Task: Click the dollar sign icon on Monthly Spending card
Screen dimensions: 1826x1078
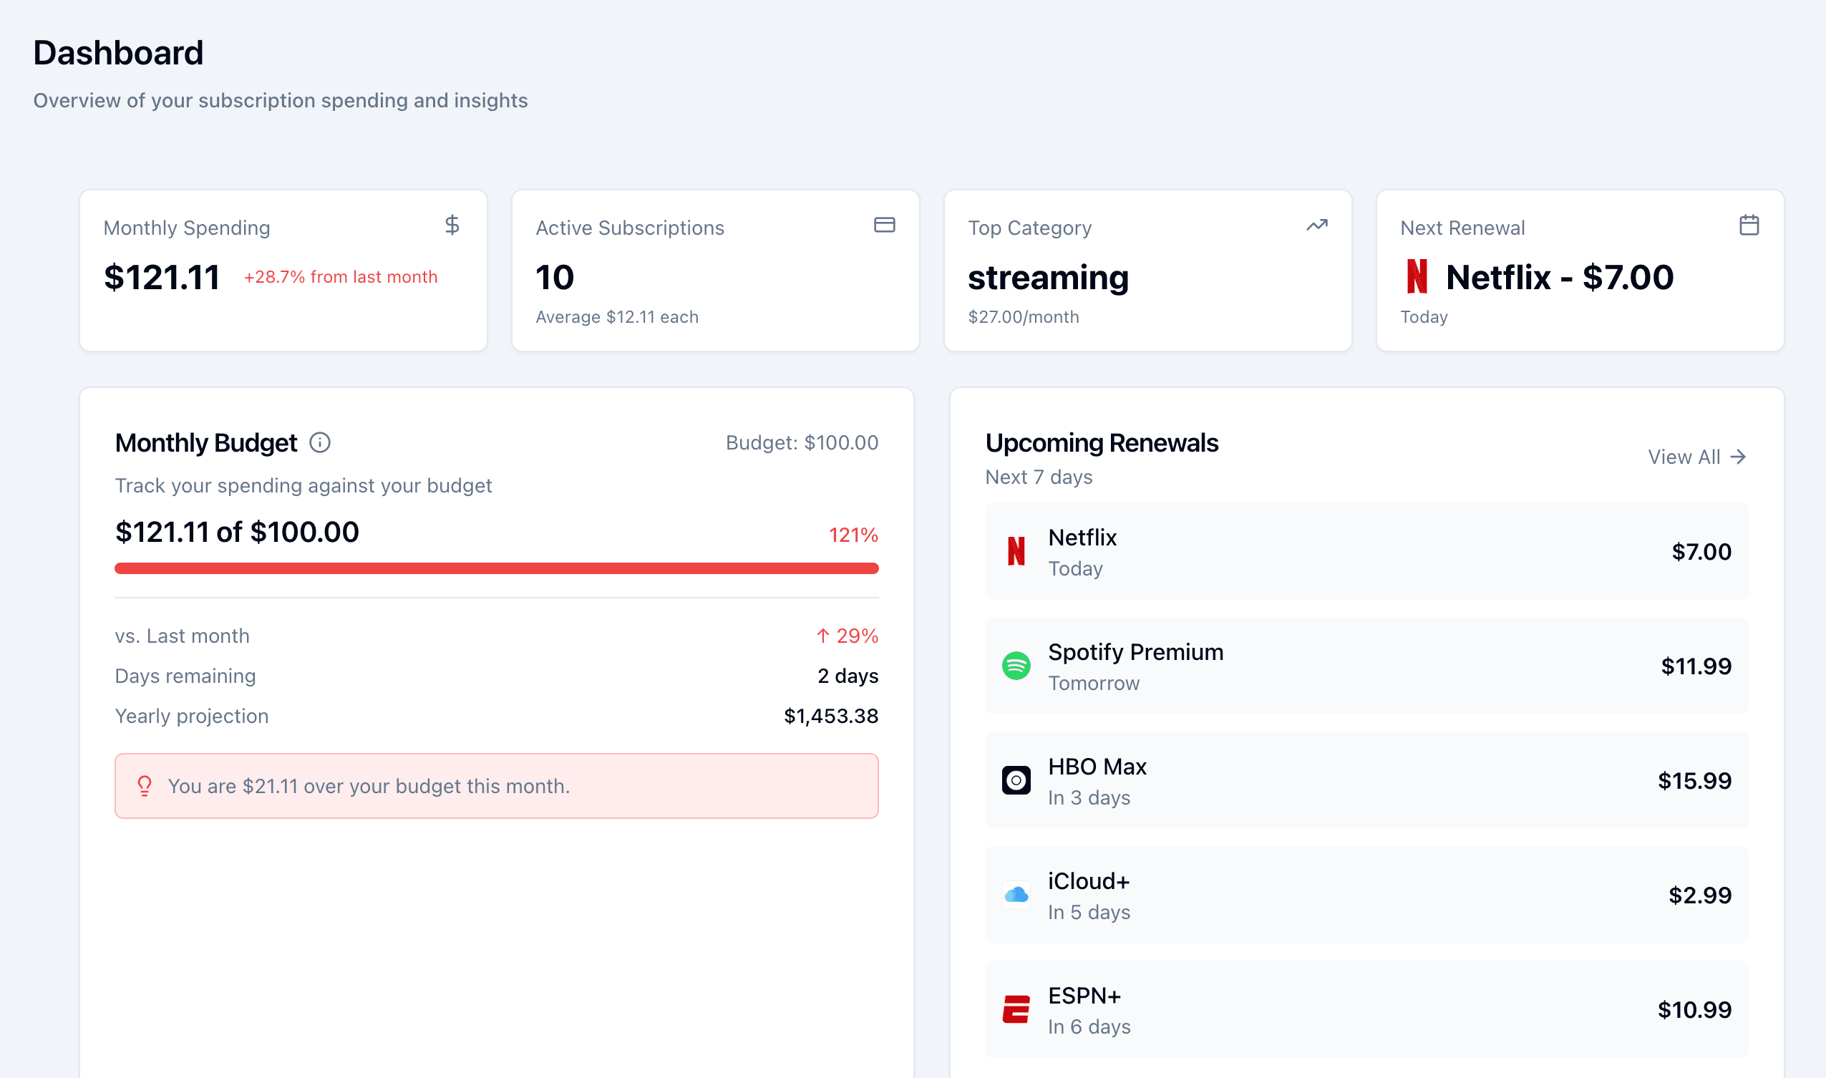Action: pyautogui.click(x=451, y=226)
